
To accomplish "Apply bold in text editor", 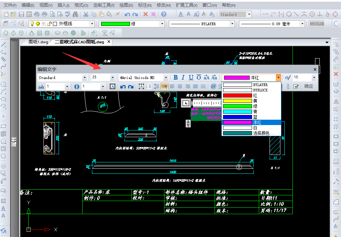I will [x=176, y=77].
